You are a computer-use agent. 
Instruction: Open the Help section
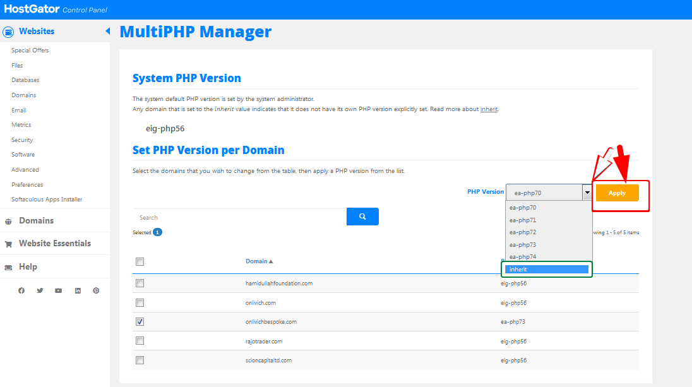pos(28,266)
